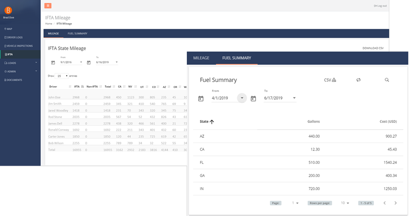Sort by the CA column
The image size is (415, 216).
(122, 86)
